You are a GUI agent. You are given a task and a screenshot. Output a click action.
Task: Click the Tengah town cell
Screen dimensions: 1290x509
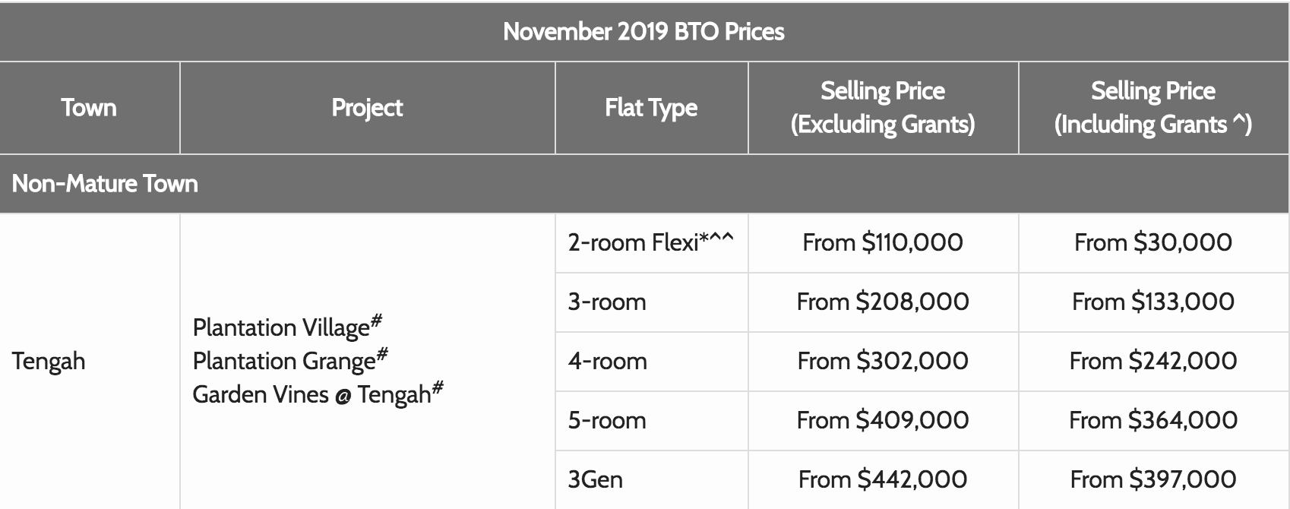click(x=49, y=361)
